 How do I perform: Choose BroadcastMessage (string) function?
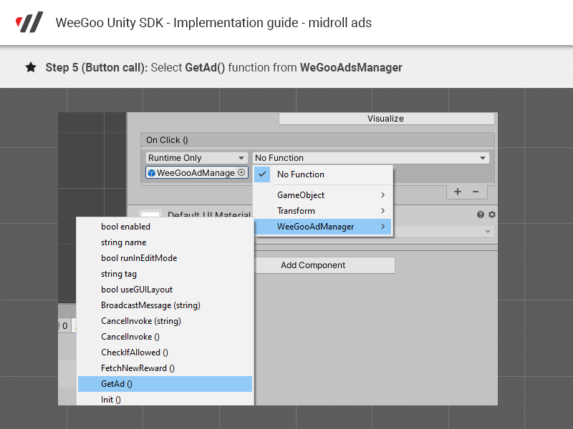point(165,305)
